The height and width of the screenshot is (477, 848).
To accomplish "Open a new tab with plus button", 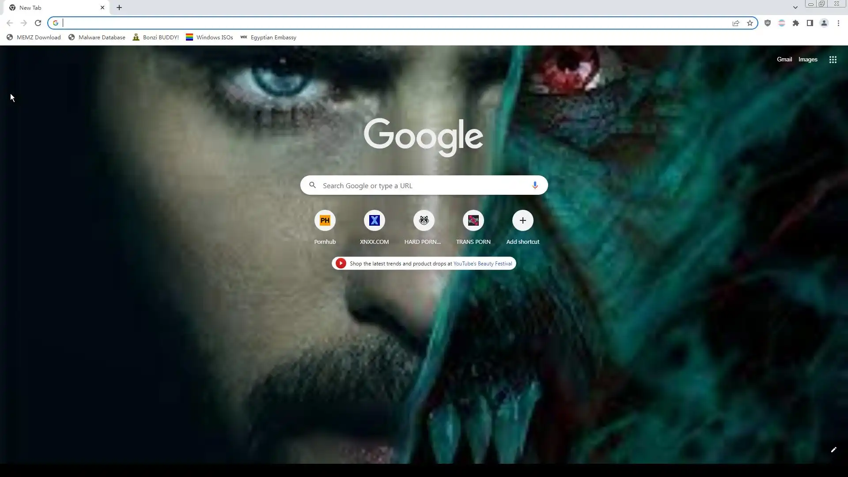I will click(119, 8).
